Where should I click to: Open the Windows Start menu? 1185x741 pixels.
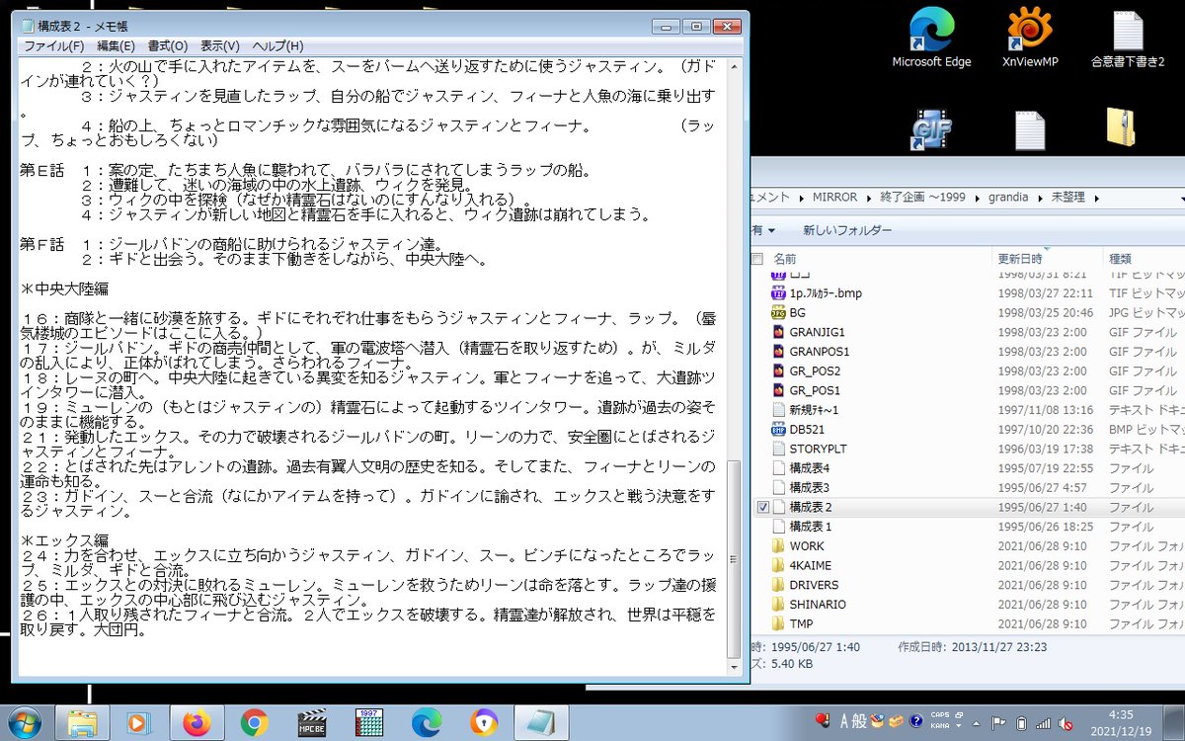click(23, 723)
